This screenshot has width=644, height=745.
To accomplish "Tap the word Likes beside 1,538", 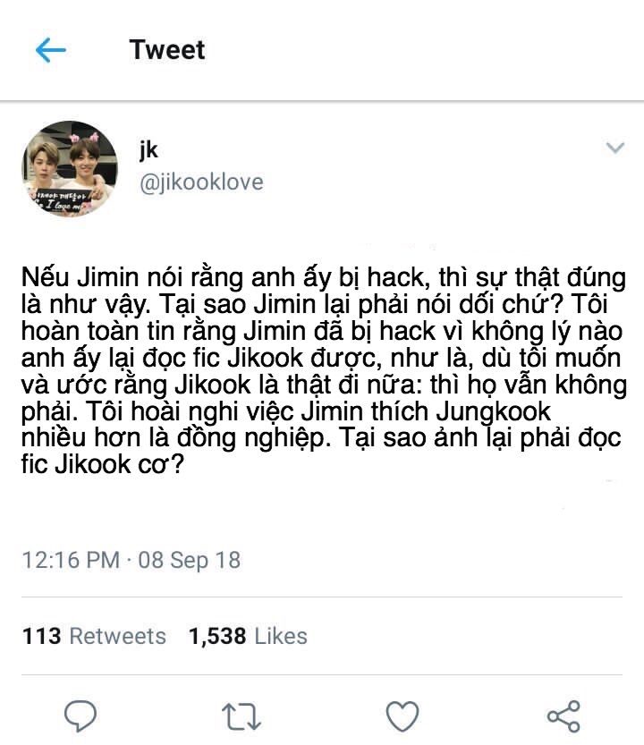I will pos(281,636).
